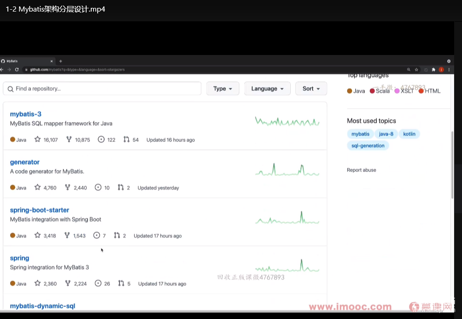Click the window settings gear at top right
Image resolution: width=462 pixels, height=319 pixels.
(x=449, y=61)
